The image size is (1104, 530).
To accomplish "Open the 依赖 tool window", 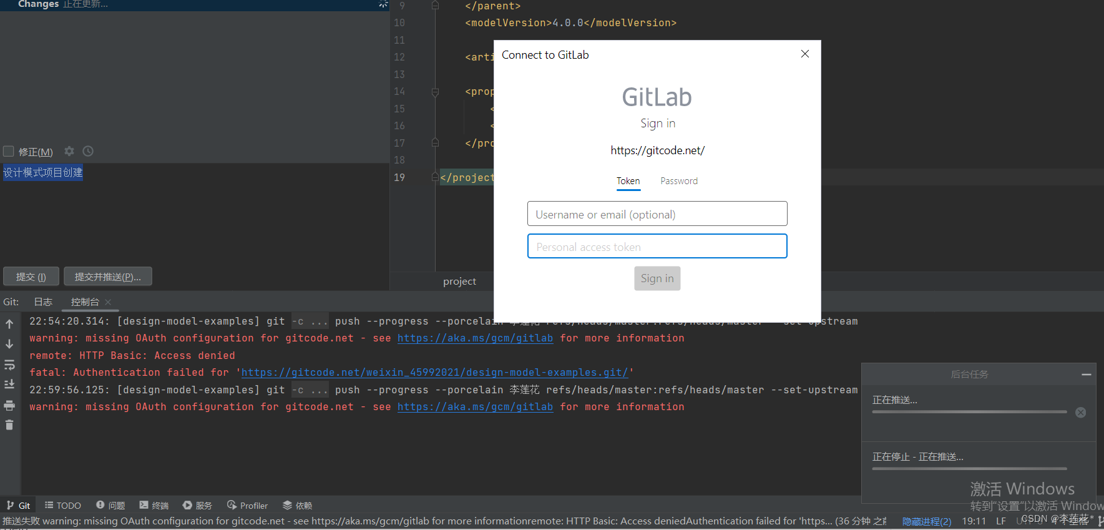I will pos(298,506).
